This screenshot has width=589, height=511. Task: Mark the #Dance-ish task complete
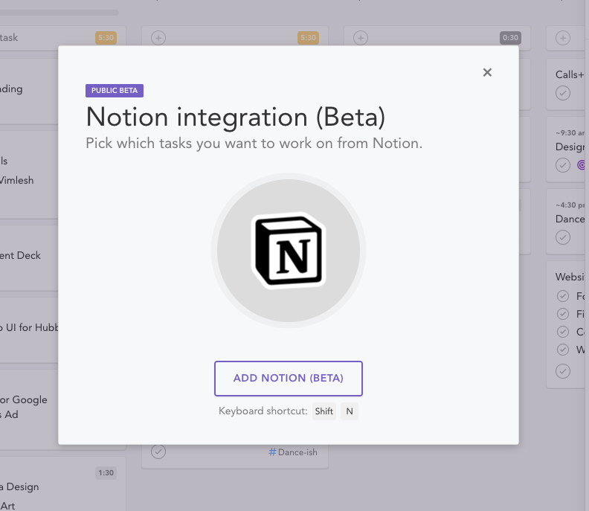coord(158,451)
